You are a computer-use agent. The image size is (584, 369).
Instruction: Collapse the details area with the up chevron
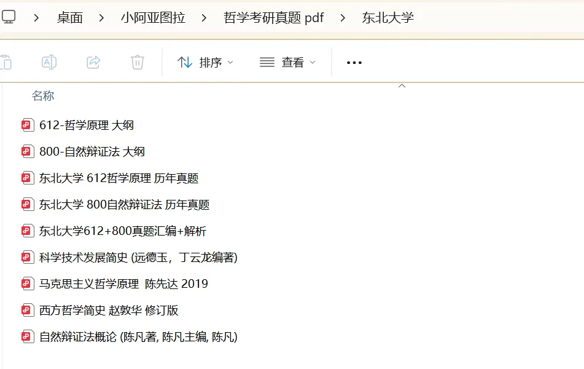[402, 86]
